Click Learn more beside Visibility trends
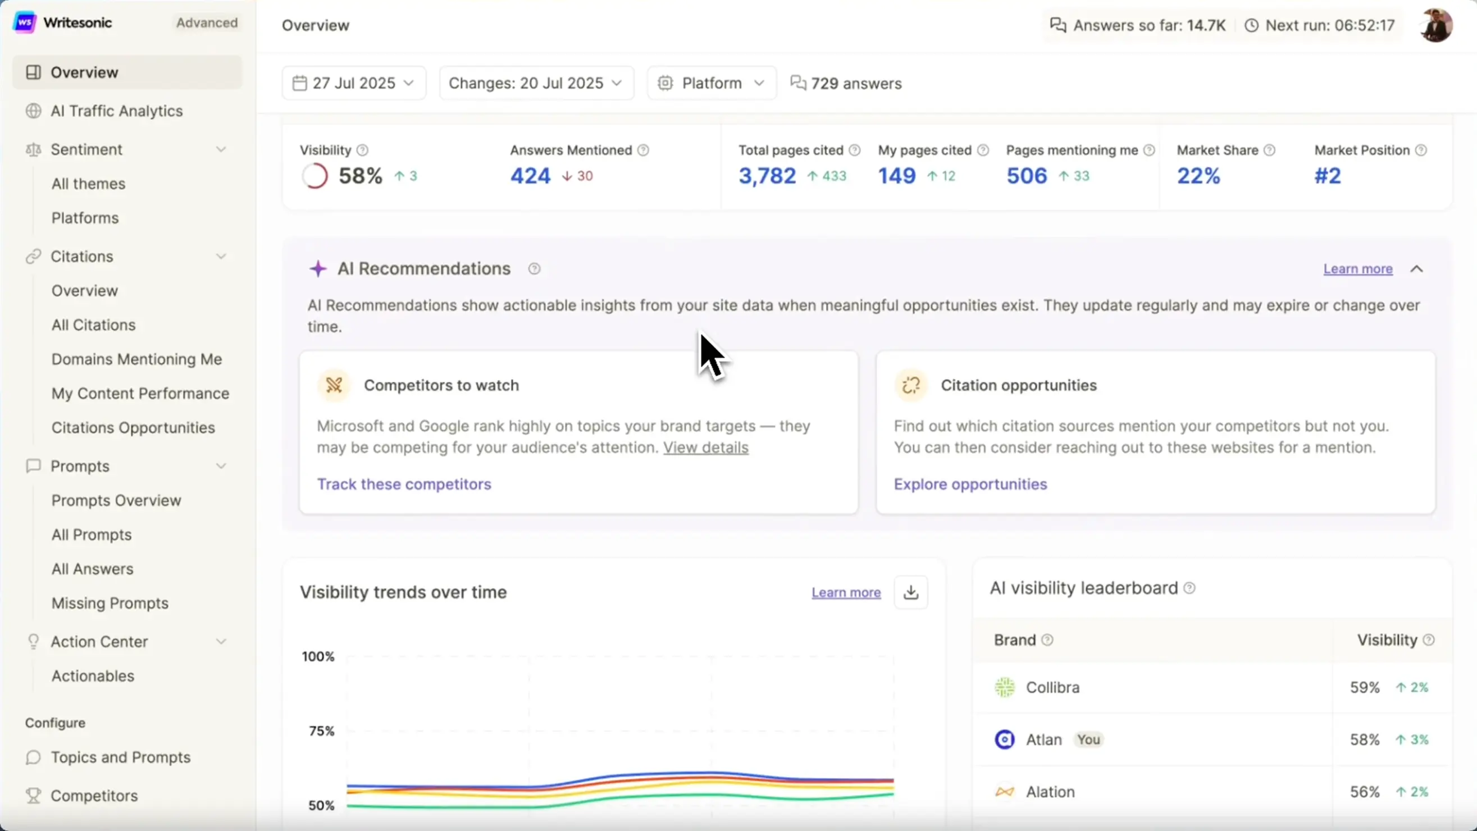Image resolution: width=1477 pixels, height=831 pixels. pos(846,592)
